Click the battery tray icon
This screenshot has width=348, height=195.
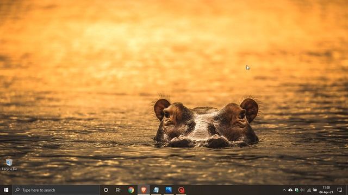click(315, 190)
